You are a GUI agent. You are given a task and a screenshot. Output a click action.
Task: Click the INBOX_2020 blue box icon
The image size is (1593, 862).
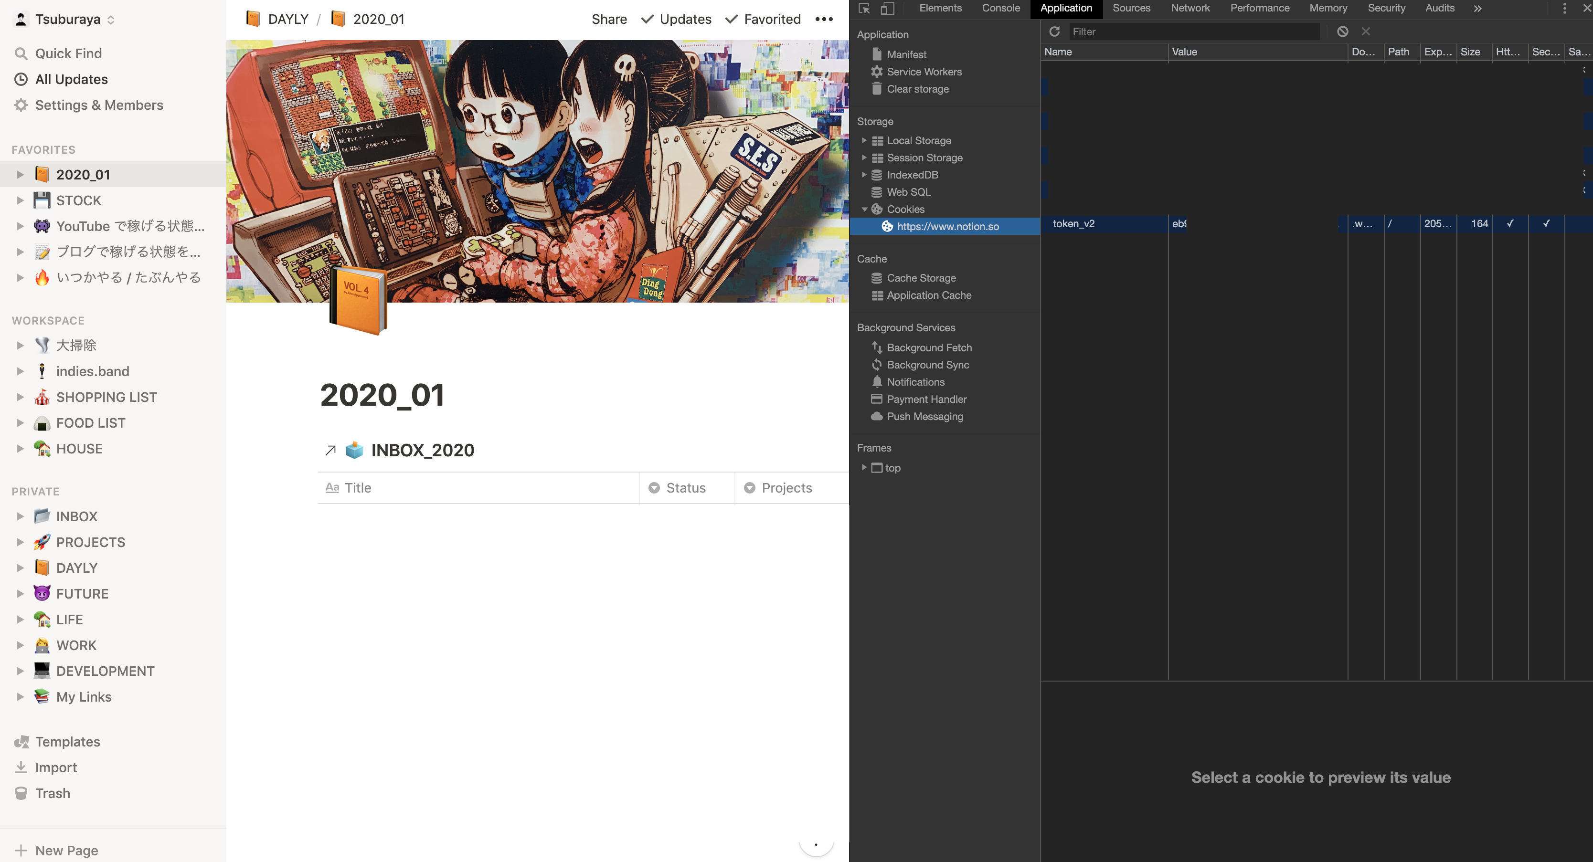[354, 450]
